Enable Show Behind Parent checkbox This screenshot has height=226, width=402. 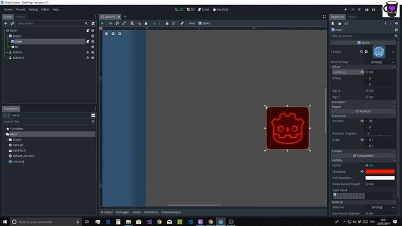[x=367, y=184]
